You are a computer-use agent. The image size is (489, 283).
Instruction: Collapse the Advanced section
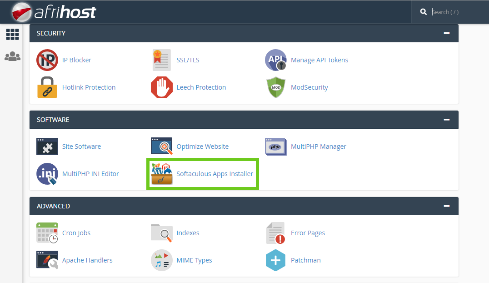pos(446,206)
